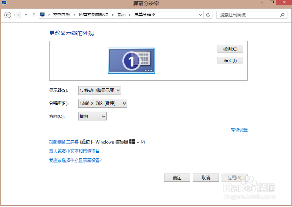Viewport: 292px width, 207px height.
Task: Select 显示 in the breadcrumb path
Action: click(121, 15)
